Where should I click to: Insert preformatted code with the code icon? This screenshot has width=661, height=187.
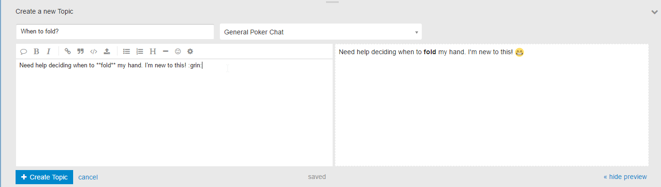[93, 51]
